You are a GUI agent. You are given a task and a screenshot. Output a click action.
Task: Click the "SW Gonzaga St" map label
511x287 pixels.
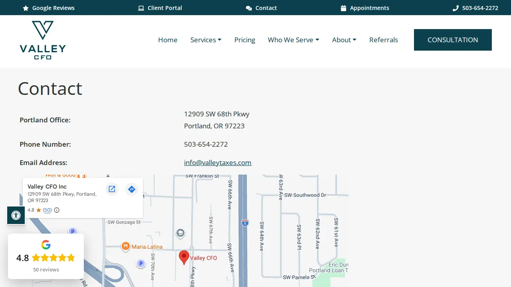(124, 222)
